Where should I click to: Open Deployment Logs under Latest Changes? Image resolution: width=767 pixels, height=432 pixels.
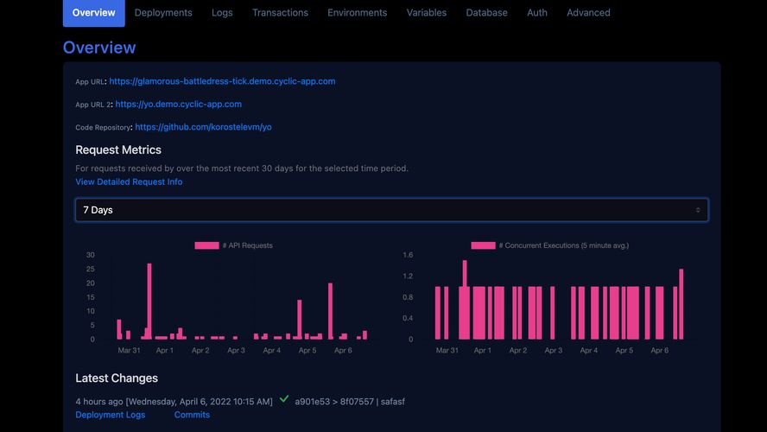110,415
